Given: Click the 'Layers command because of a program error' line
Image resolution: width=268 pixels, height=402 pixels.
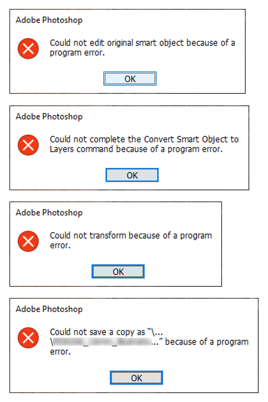Looking at the screenshot, I should (x=136, y=149).
